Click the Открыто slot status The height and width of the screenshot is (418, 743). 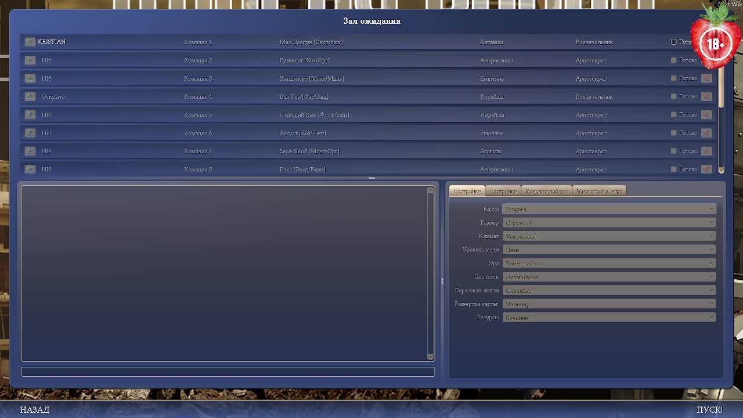pyautogui.click(x=53, y=96)
